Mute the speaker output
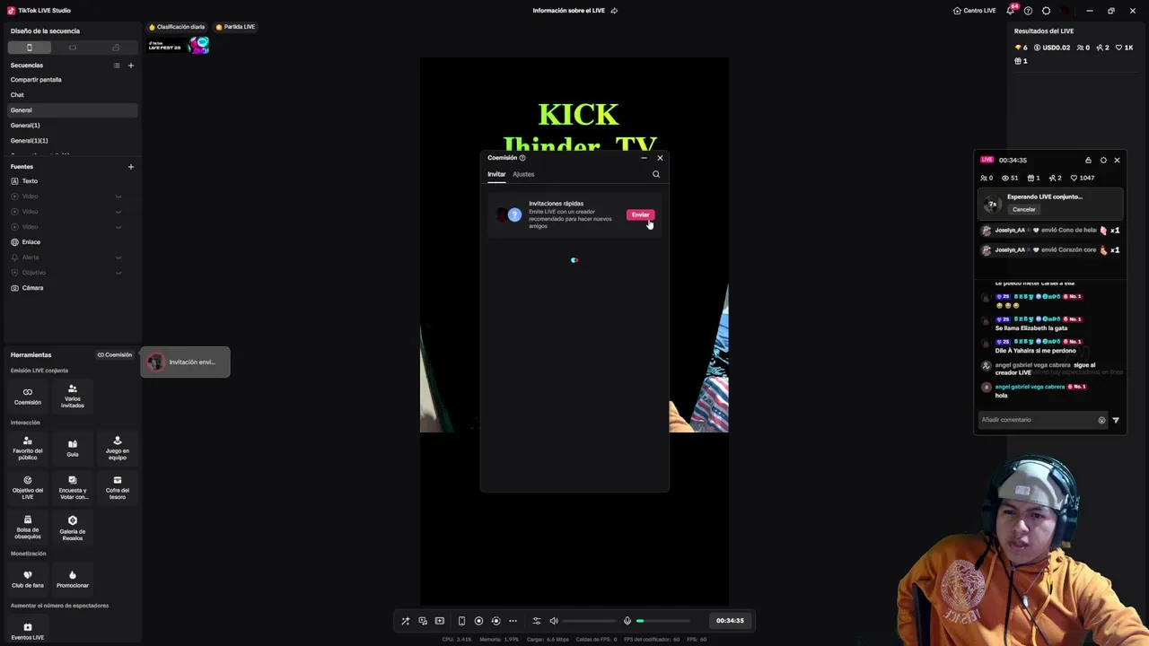 [x=554, y=621]
